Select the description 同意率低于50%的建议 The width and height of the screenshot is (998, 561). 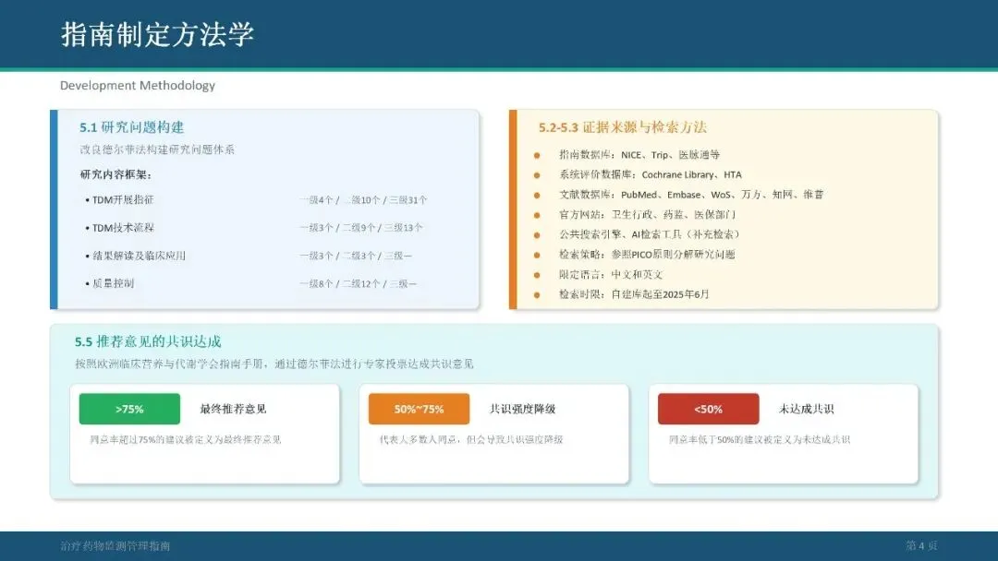coord(760,439)
